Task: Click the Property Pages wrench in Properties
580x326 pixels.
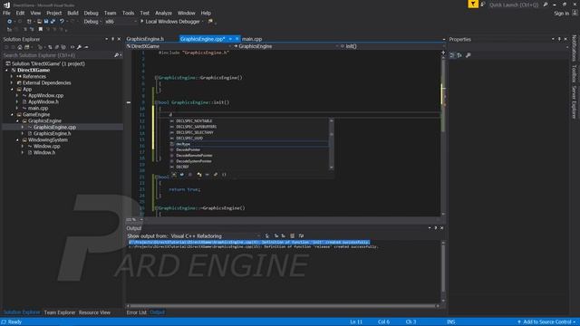Action: click(x=469, y=55)
